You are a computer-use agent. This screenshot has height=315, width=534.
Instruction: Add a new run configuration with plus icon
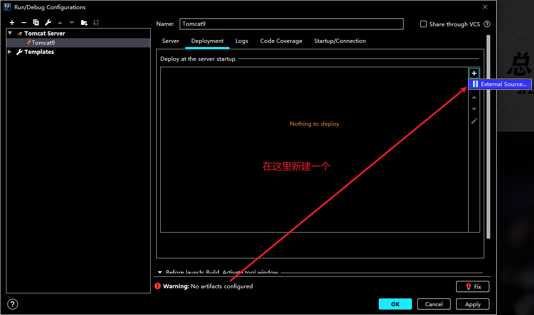click(12, 23)
